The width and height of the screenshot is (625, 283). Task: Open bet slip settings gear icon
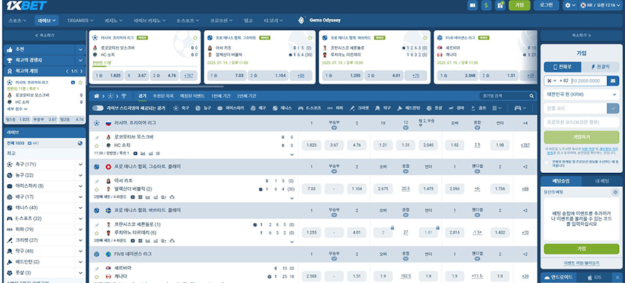615,192
